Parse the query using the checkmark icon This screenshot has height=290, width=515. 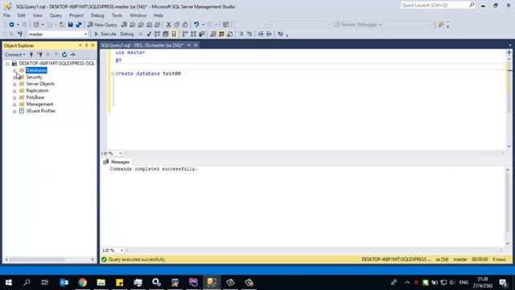coord(149,34)
